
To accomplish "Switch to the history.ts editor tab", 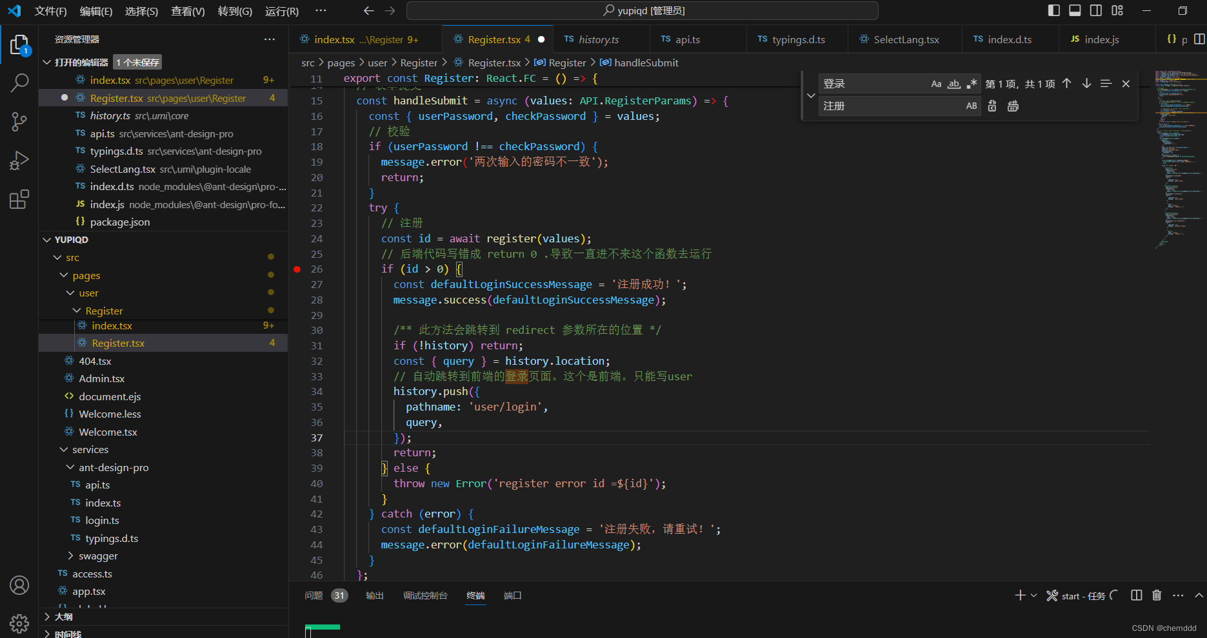I will 598,39.
